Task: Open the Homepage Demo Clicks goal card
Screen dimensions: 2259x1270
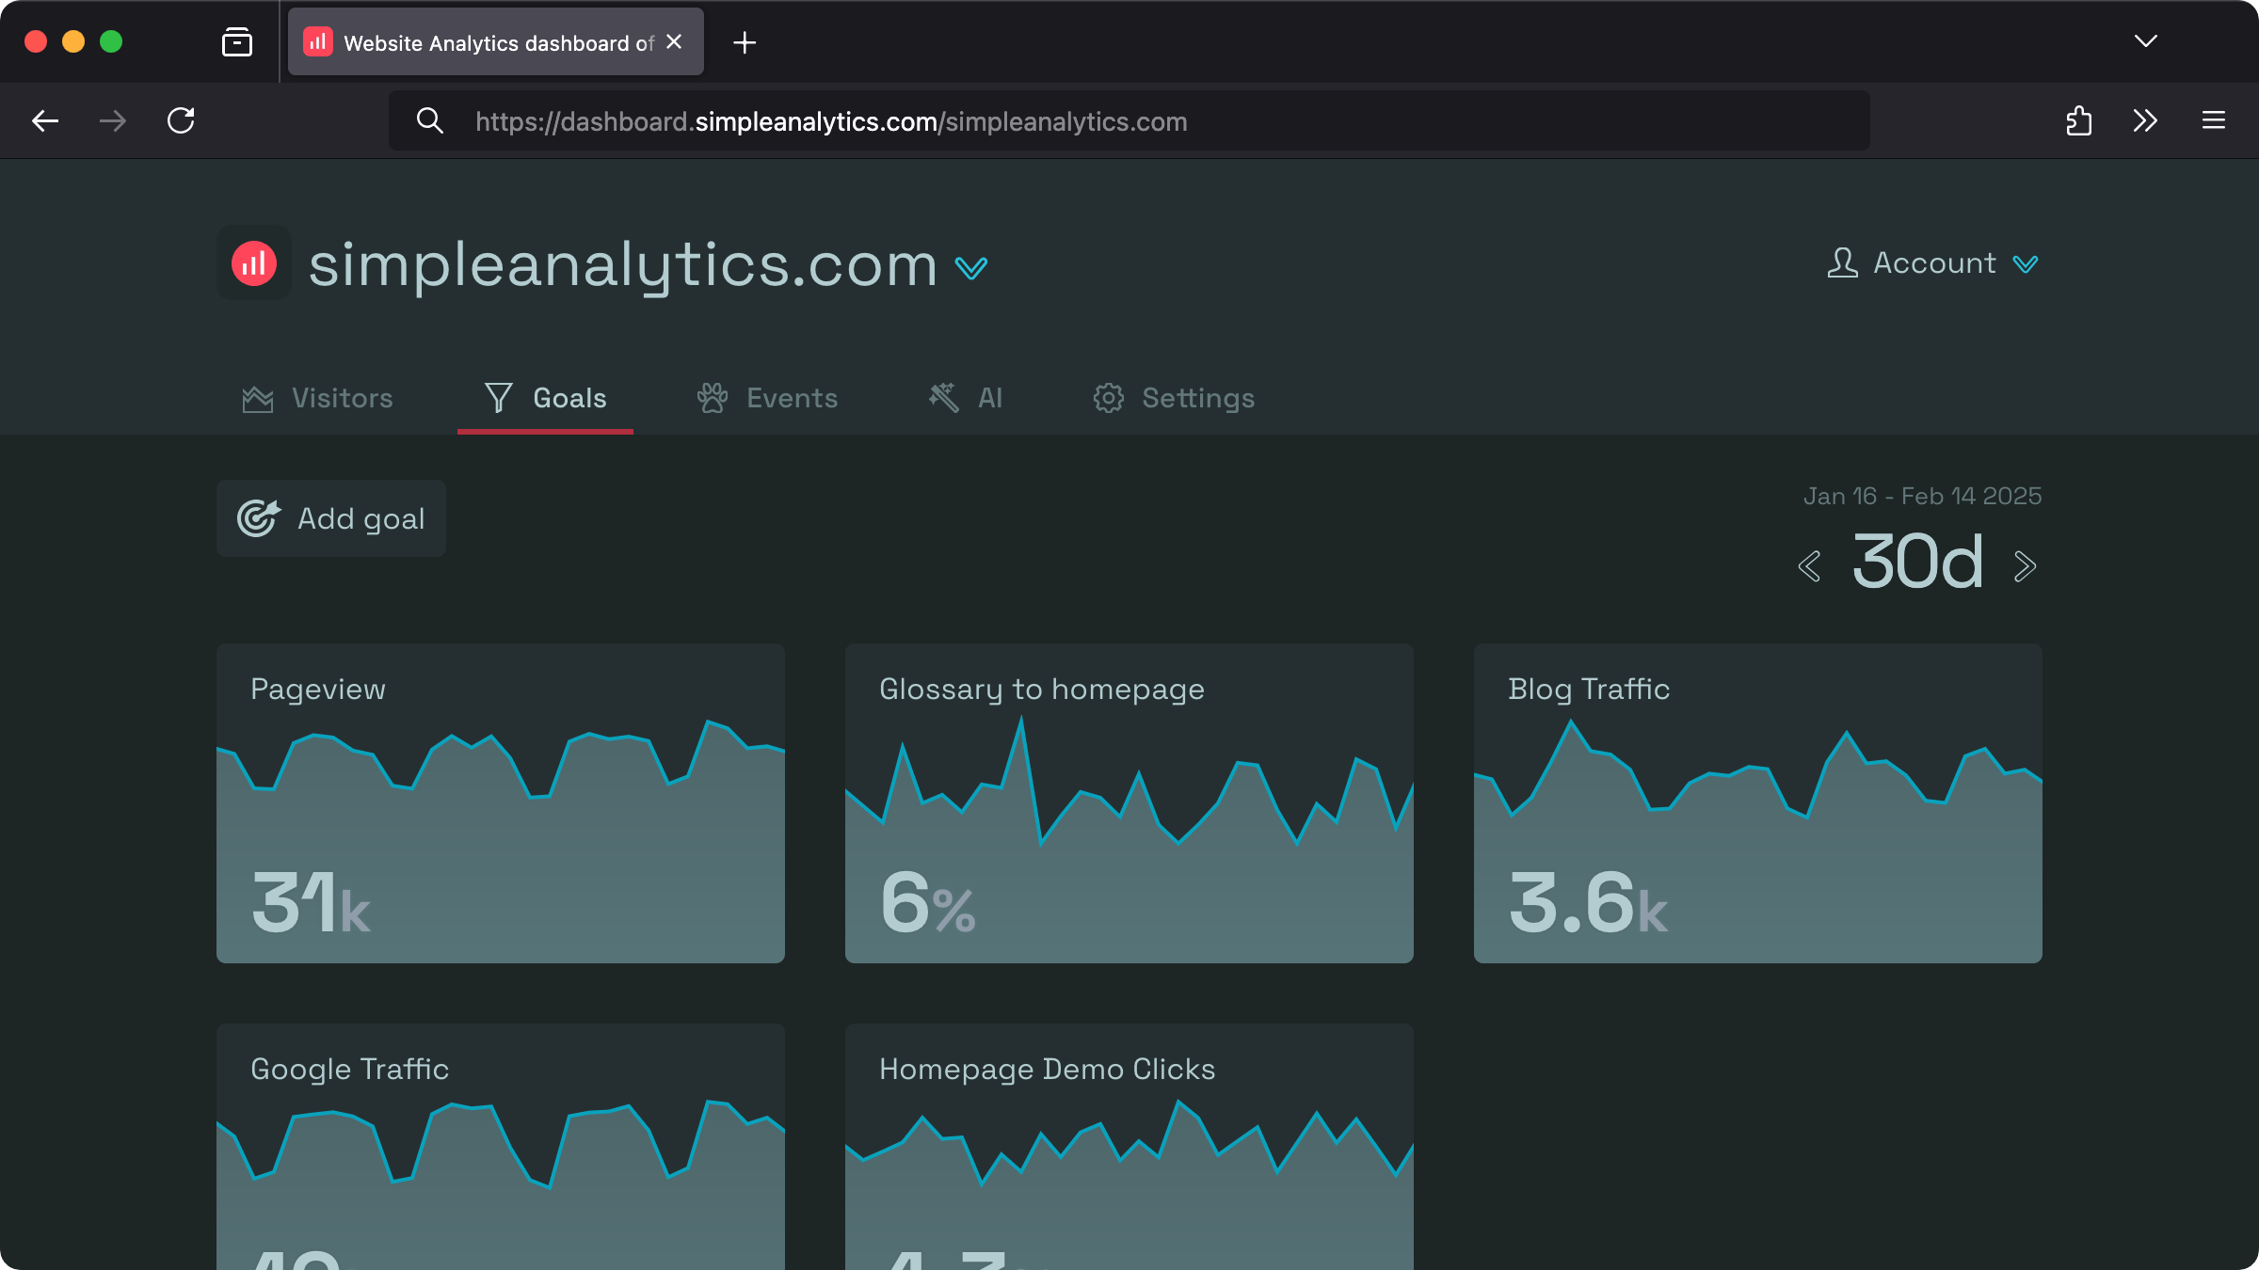Action: pyautogui.click(x=1129, y=1147)
